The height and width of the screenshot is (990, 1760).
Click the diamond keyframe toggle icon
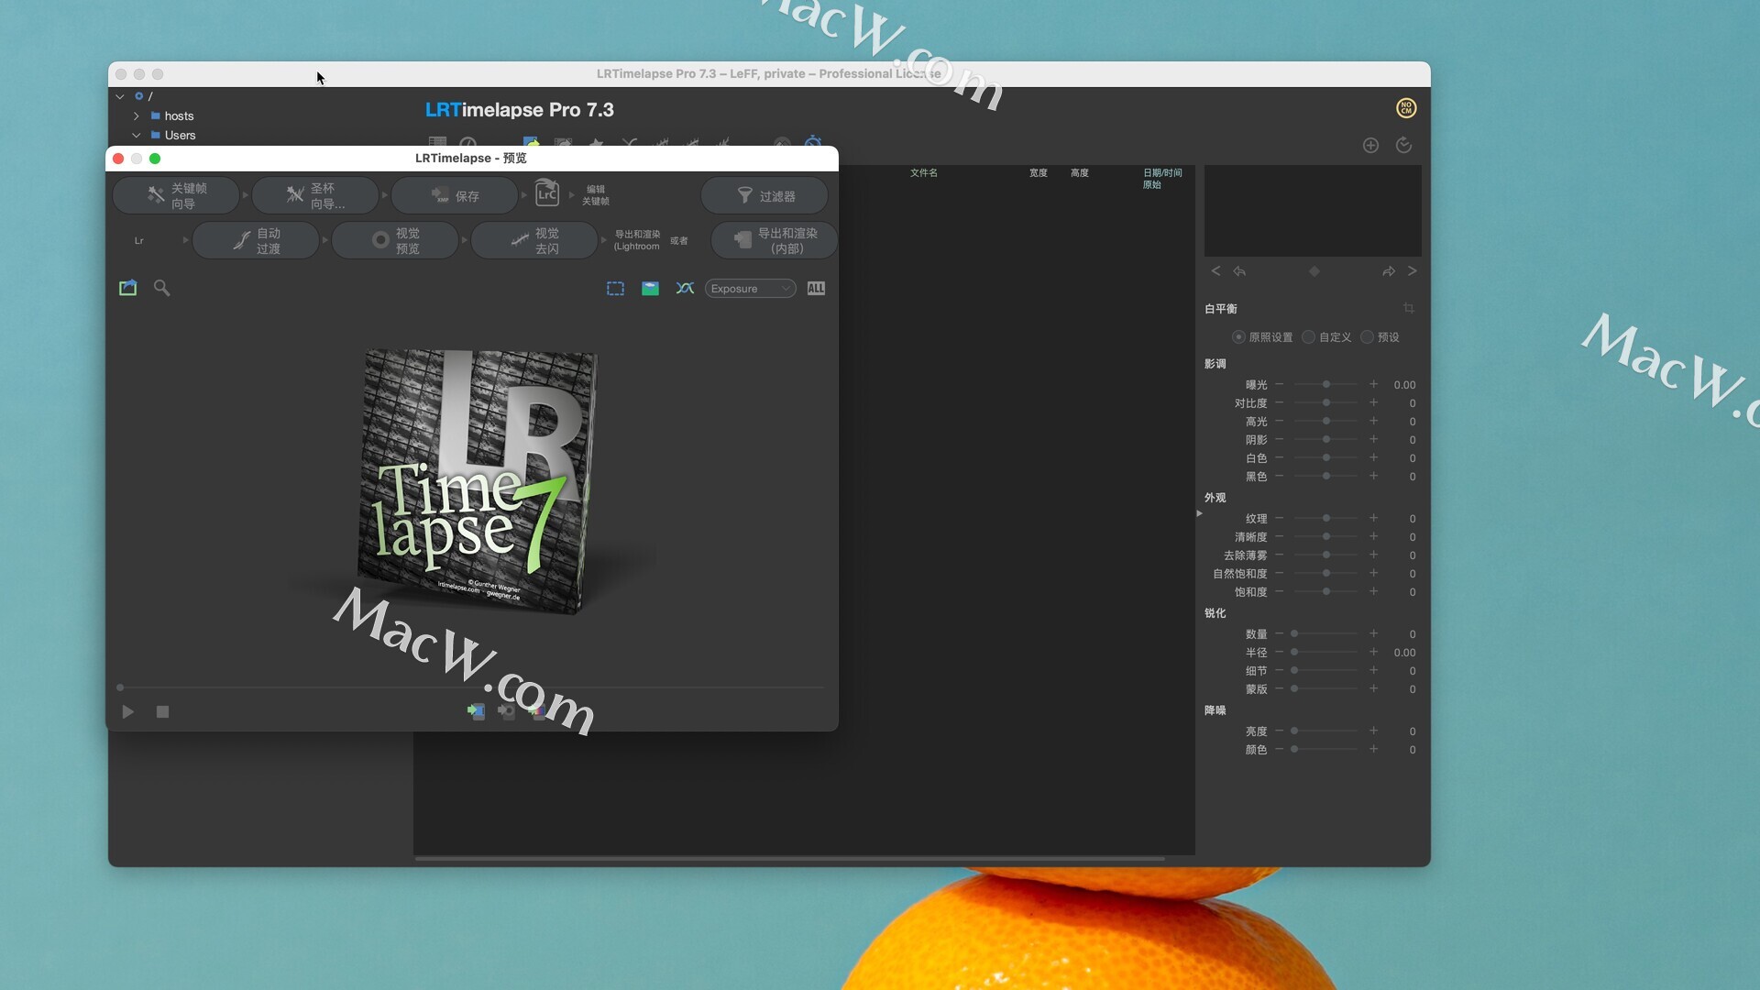pos(1314,271)
